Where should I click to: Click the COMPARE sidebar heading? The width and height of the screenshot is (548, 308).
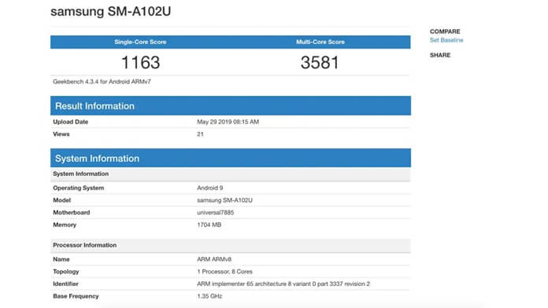pos(445,31)
